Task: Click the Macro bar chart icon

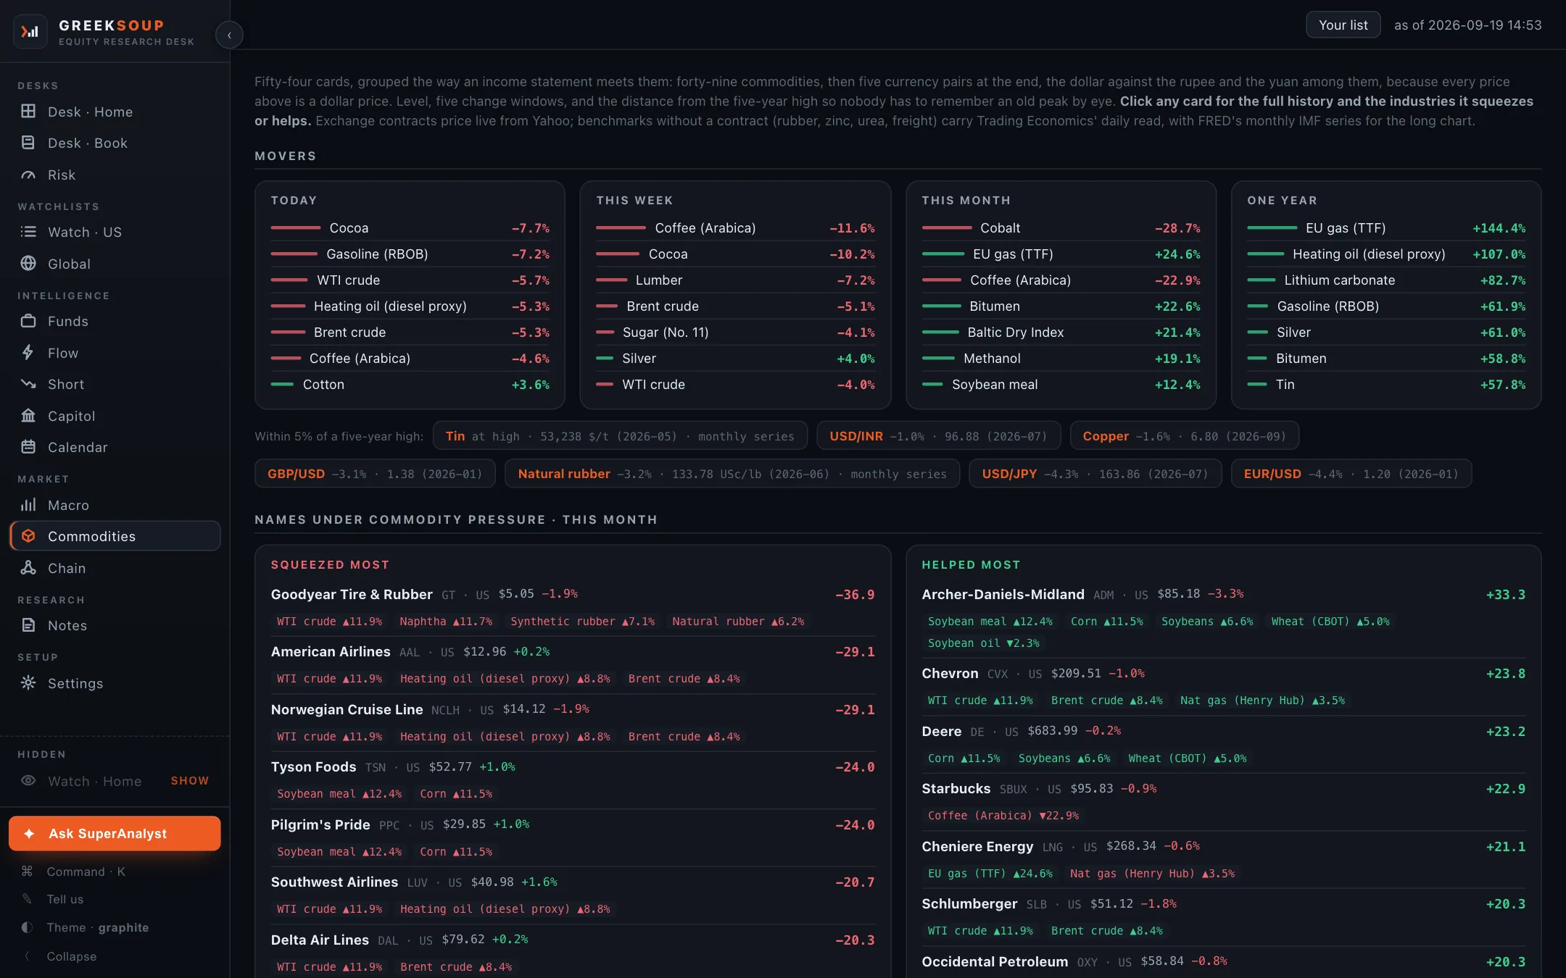Action: click(x=28, y=505)
